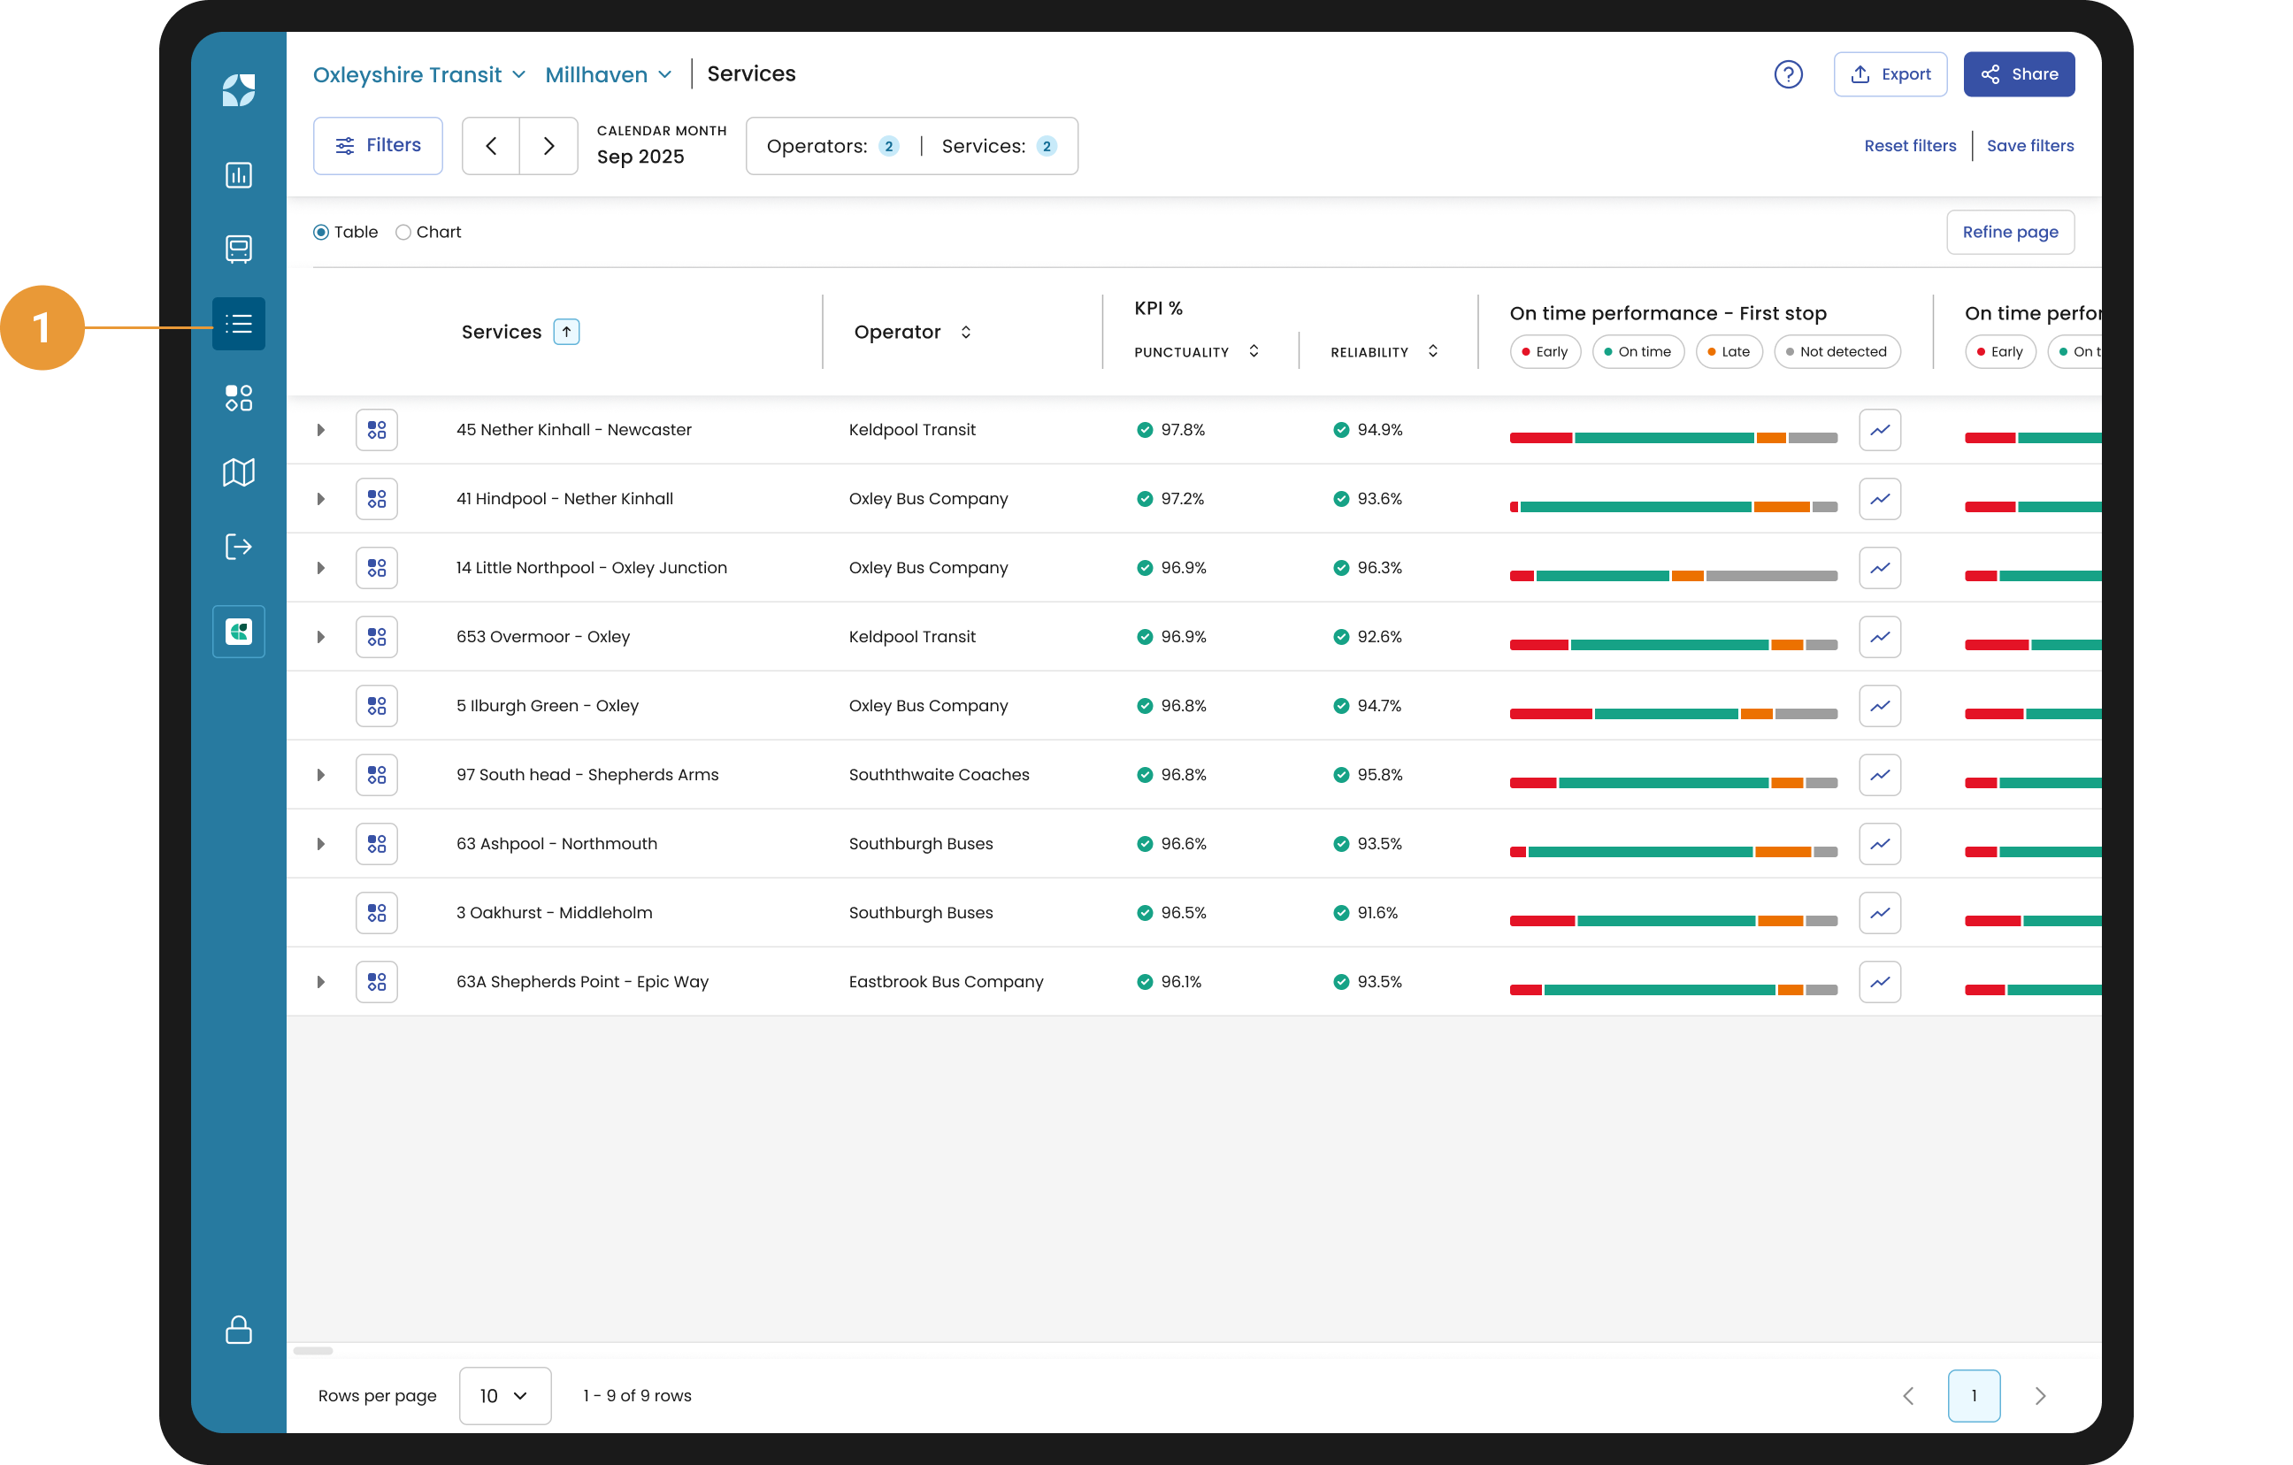Screen dimensions: 2293x1465
Task: Open trend chart for 45 Nether Kinhall row
Action: pos(1879,431)
